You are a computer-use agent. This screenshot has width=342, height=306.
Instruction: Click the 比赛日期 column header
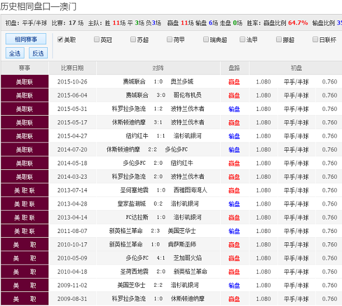72,68
